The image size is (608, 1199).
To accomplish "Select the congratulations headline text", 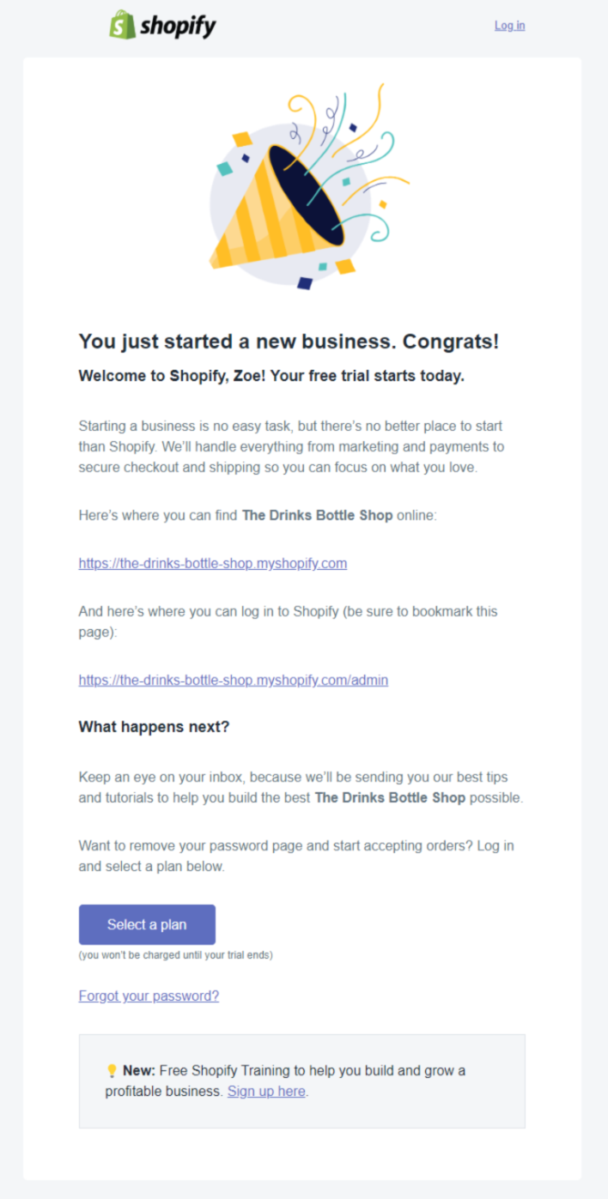I will coord(291,341).
